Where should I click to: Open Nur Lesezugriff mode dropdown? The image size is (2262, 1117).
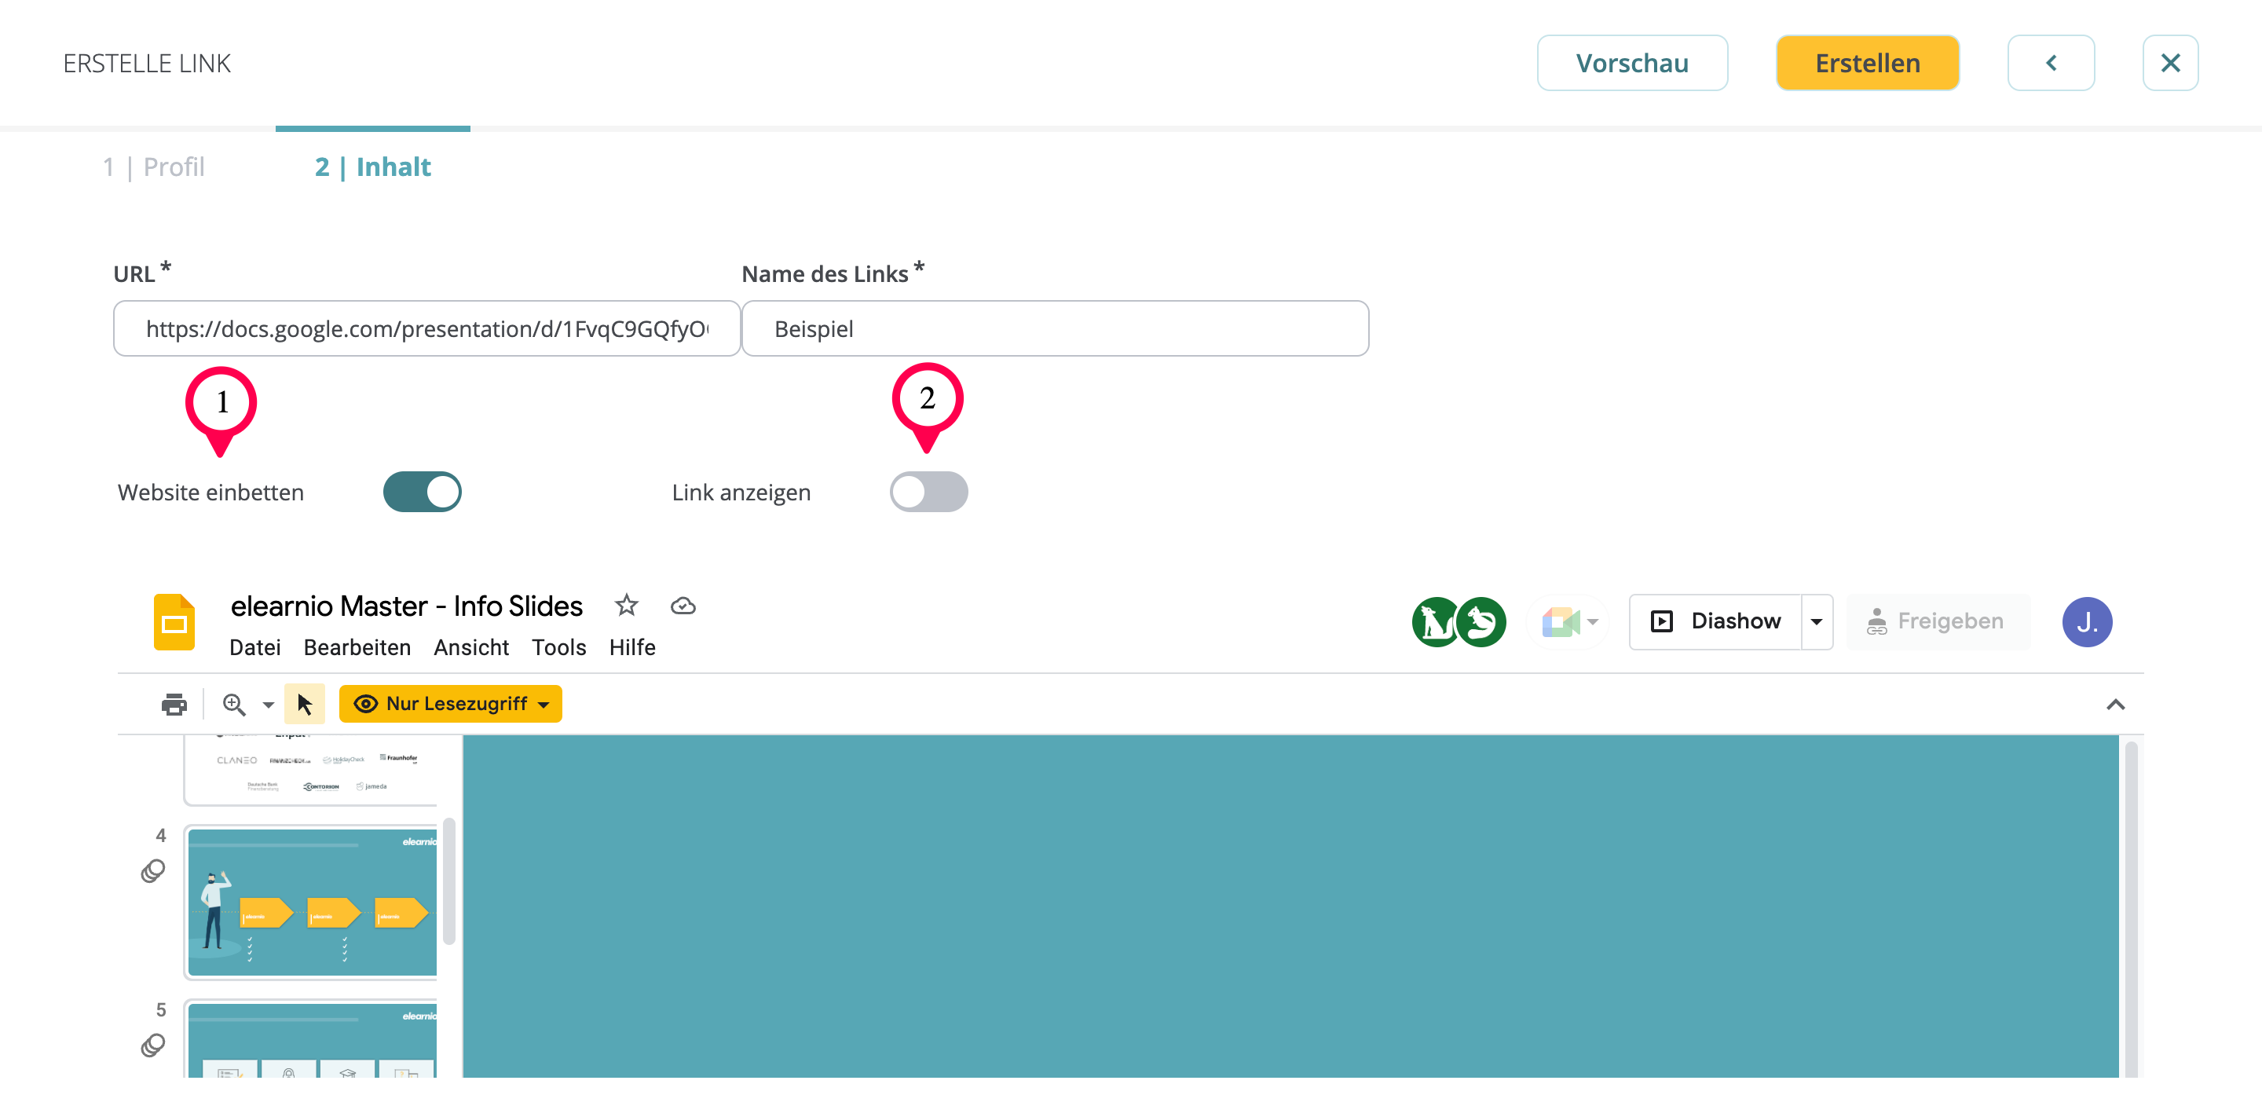[451, 705]
